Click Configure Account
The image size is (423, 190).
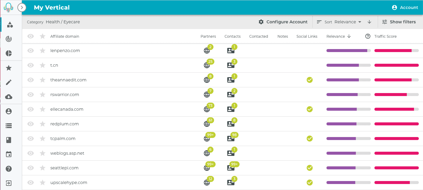coord(283,22)
